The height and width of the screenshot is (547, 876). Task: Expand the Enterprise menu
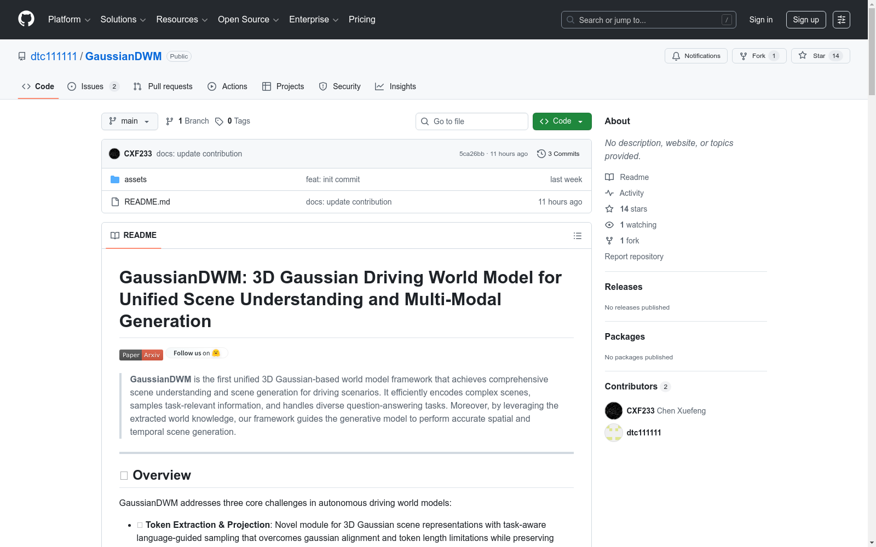click(x=314, y=20)
